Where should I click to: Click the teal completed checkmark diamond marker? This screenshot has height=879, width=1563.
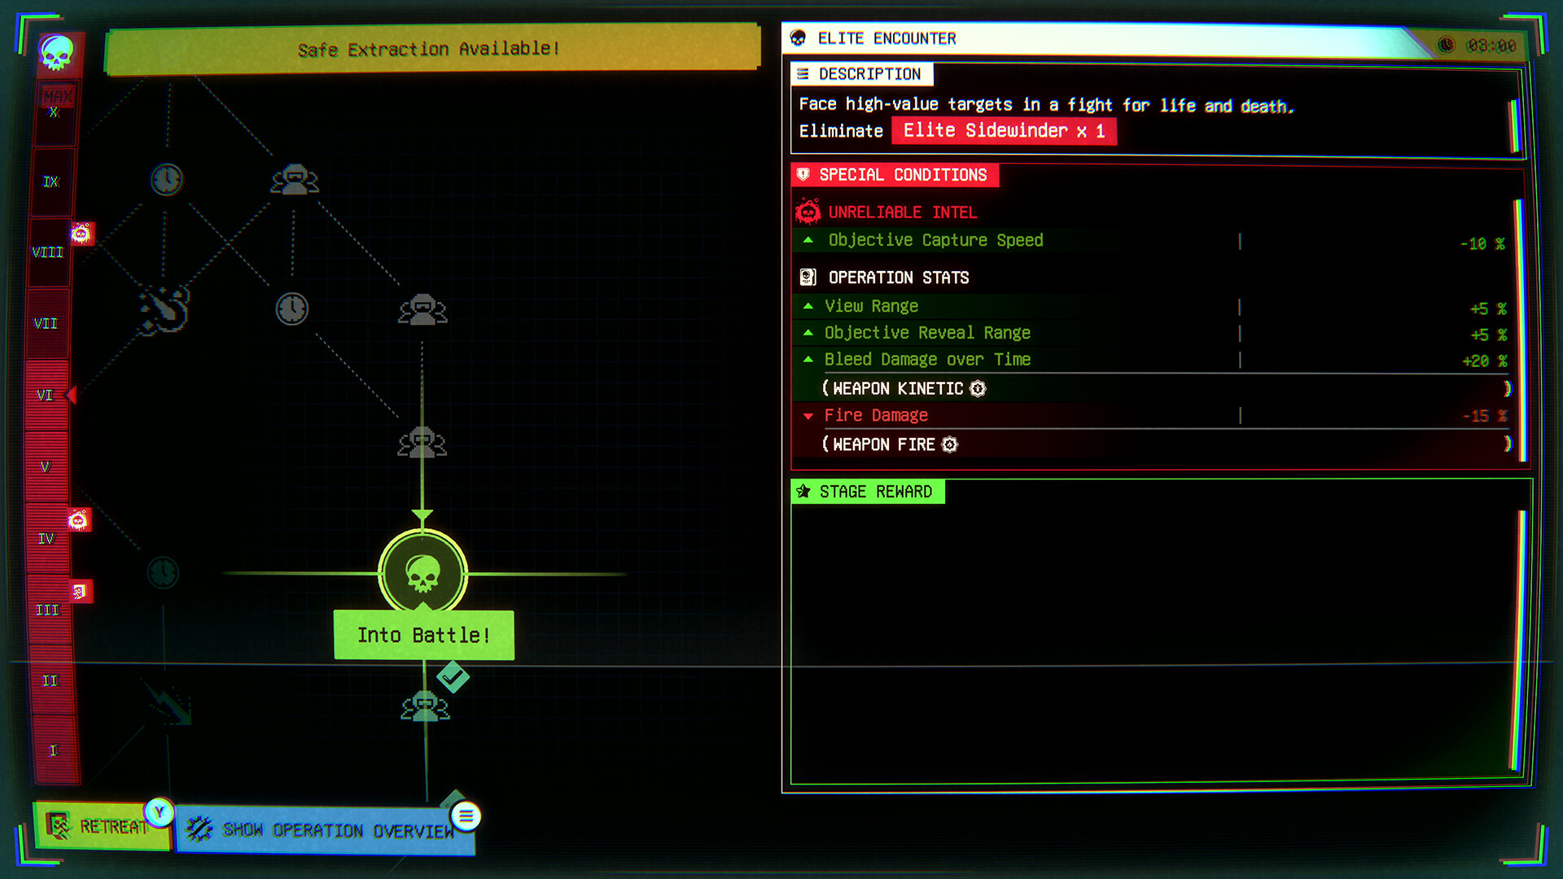coord(453,676)
